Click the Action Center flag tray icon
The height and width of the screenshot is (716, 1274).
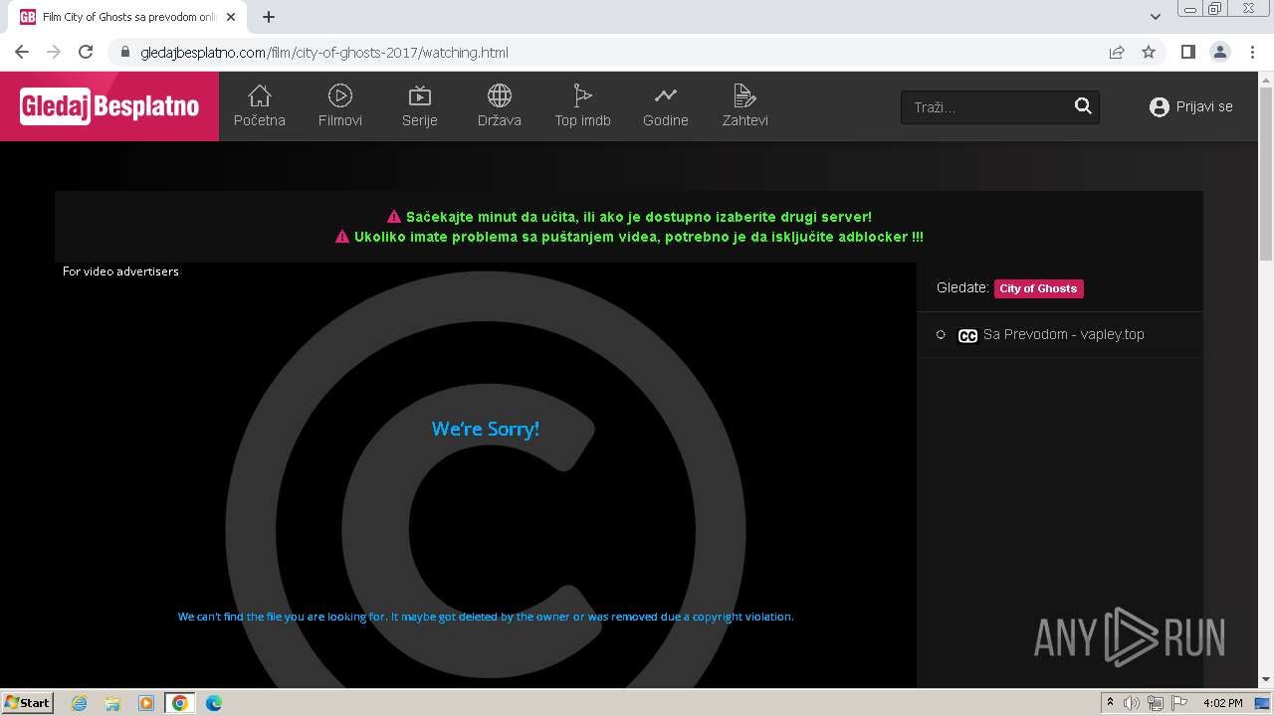(1179, 703)
